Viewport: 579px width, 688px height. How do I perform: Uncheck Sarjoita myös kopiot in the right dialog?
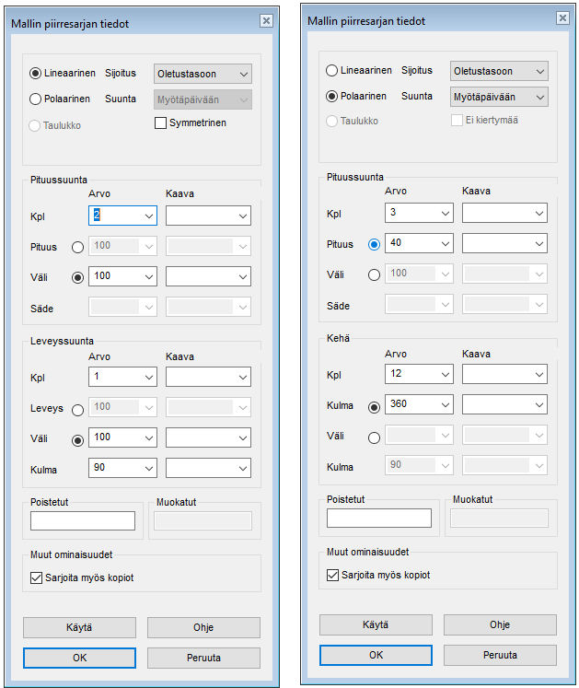click(333, 575)
